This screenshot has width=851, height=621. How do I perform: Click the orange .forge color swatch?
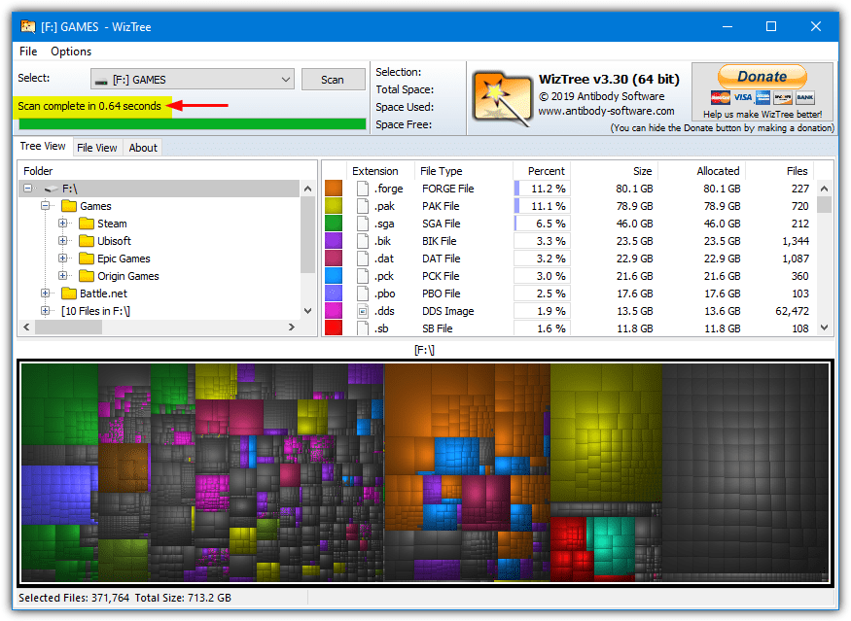click(x=334, y=189)
